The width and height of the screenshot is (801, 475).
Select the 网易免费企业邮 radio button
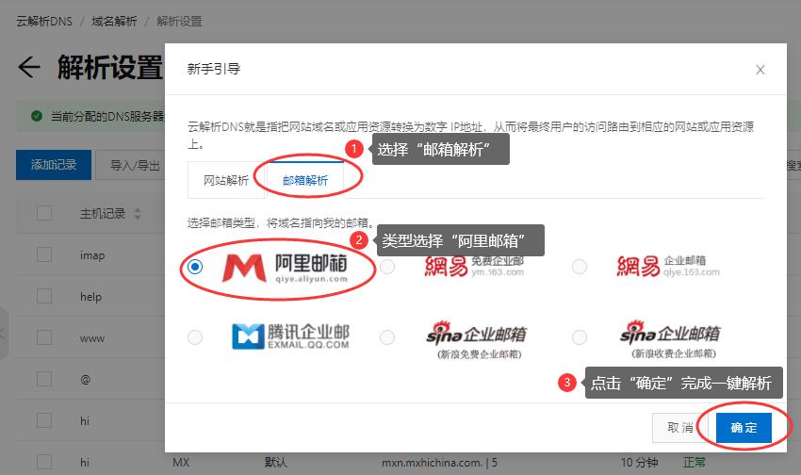coord(387,267)
